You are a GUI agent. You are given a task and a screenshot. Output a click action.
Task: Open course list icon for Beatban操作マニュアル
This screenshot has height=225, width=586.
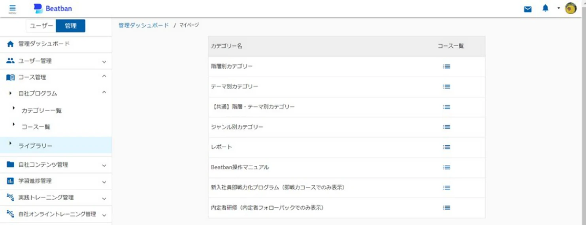click(x=447, y=167)
